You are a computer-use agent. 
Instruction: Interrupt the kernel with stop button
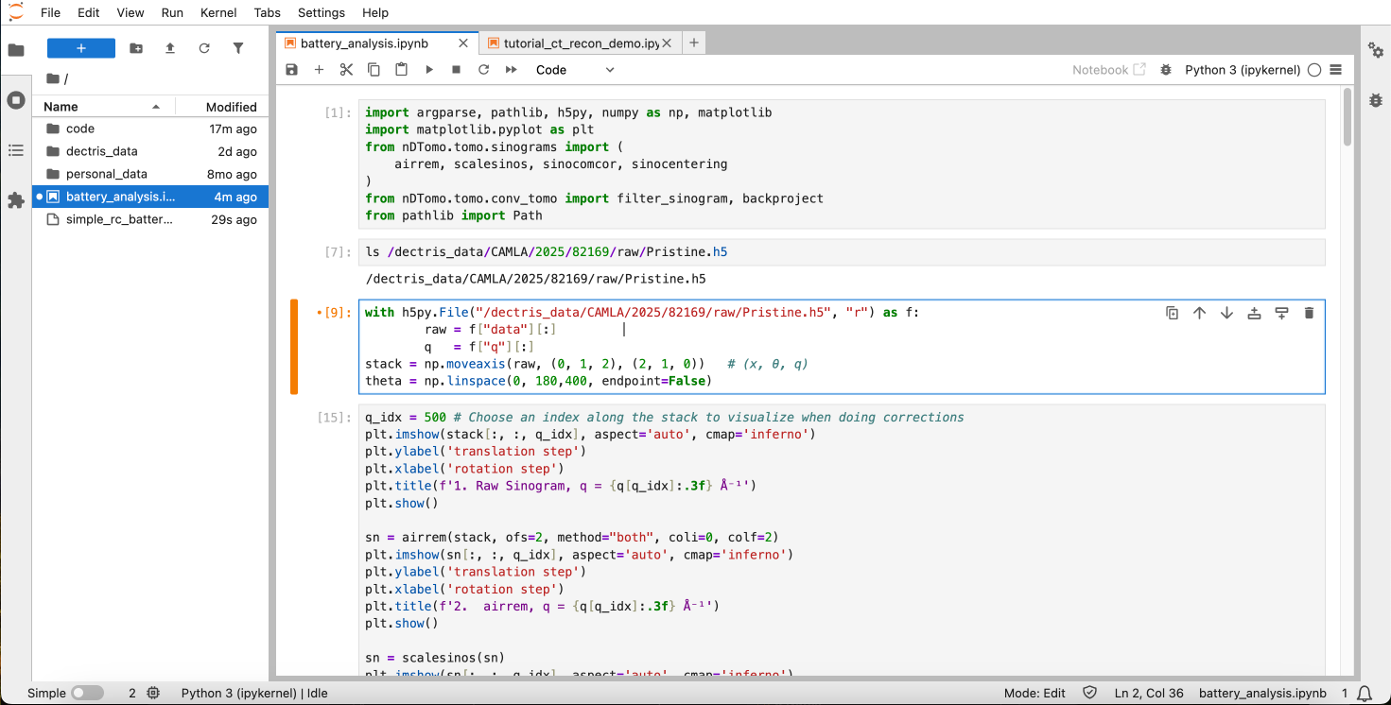457,70
